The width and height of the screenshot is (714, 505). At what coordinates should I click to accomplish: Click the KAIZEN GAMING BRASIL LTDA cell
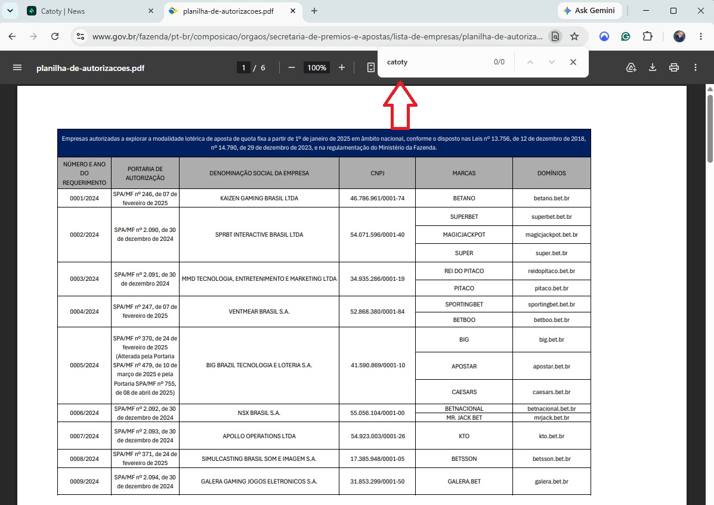[x=259, y=199]
